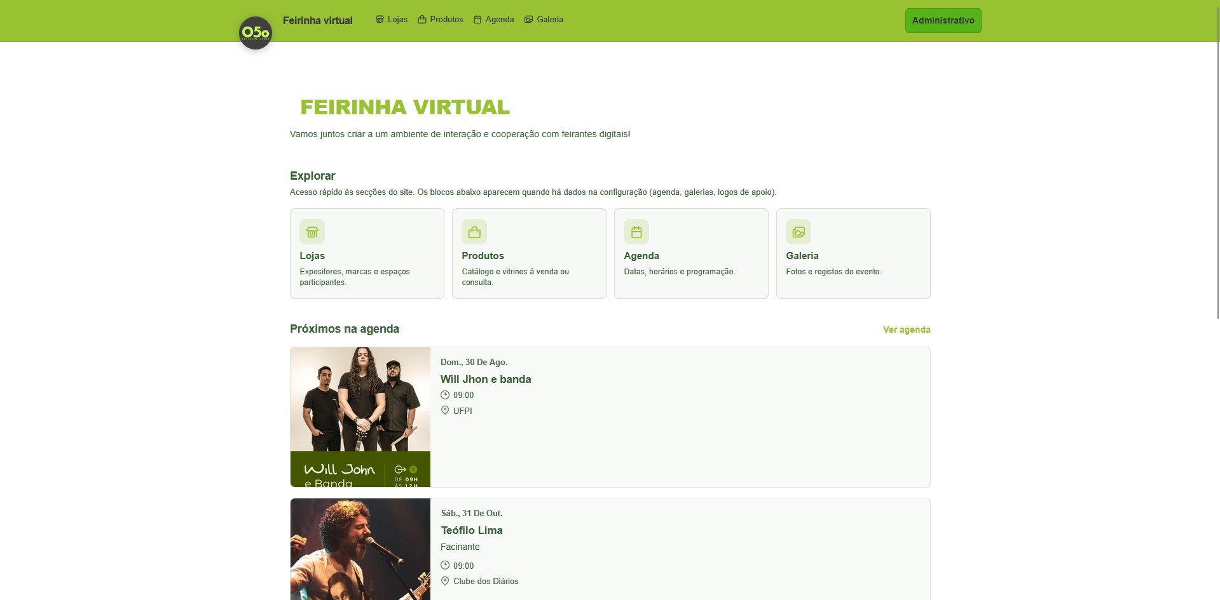Open the Feirinha virtual home link
Image resolution: width=1220 pixels, height=600 pixels.
click(x=317, y=20)
